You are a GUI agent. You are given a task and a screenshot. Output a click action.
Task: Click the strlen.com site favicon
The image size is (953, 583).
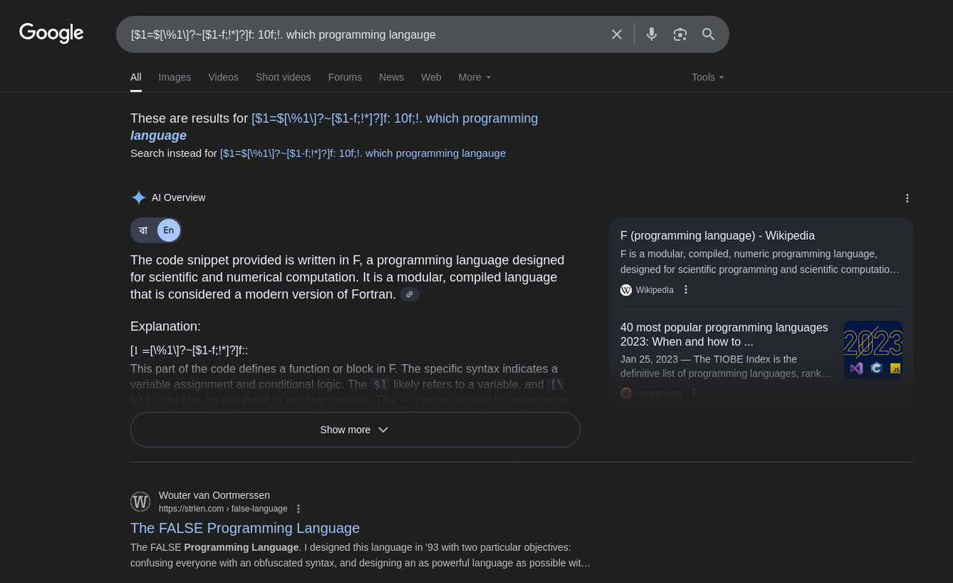140,502
